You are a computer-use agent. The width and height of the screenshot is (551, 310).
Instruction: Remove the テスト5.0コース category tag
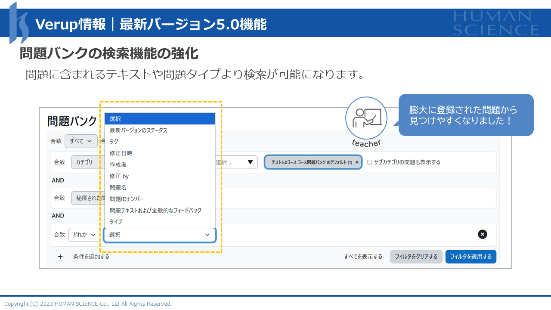point(357,162)
